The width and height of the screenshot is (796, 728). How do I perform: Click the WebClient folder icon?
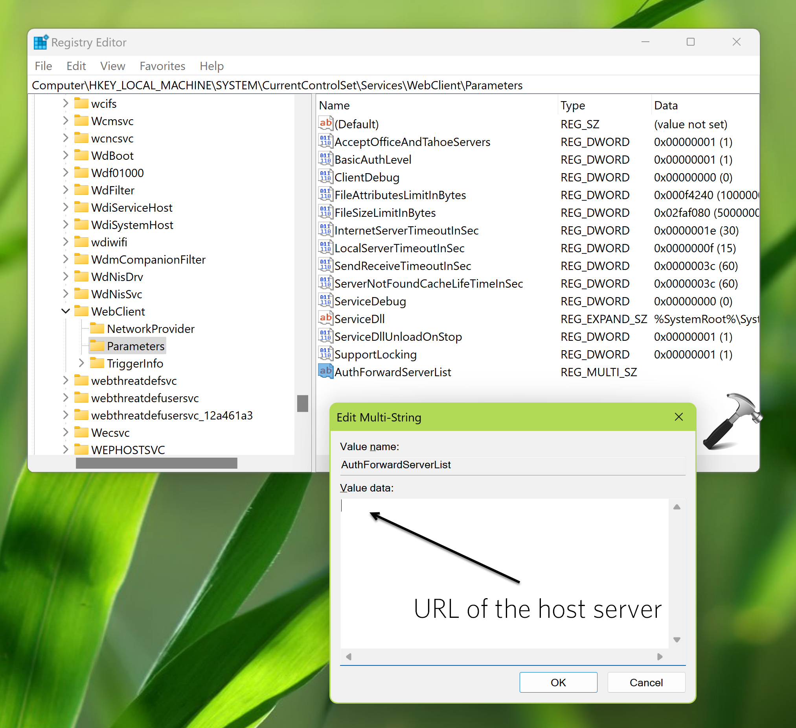tap(82, 311)
